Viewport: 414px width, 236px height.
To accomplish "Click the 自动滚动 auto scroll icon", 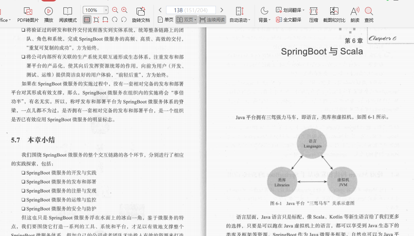I will tap(240, 11).
